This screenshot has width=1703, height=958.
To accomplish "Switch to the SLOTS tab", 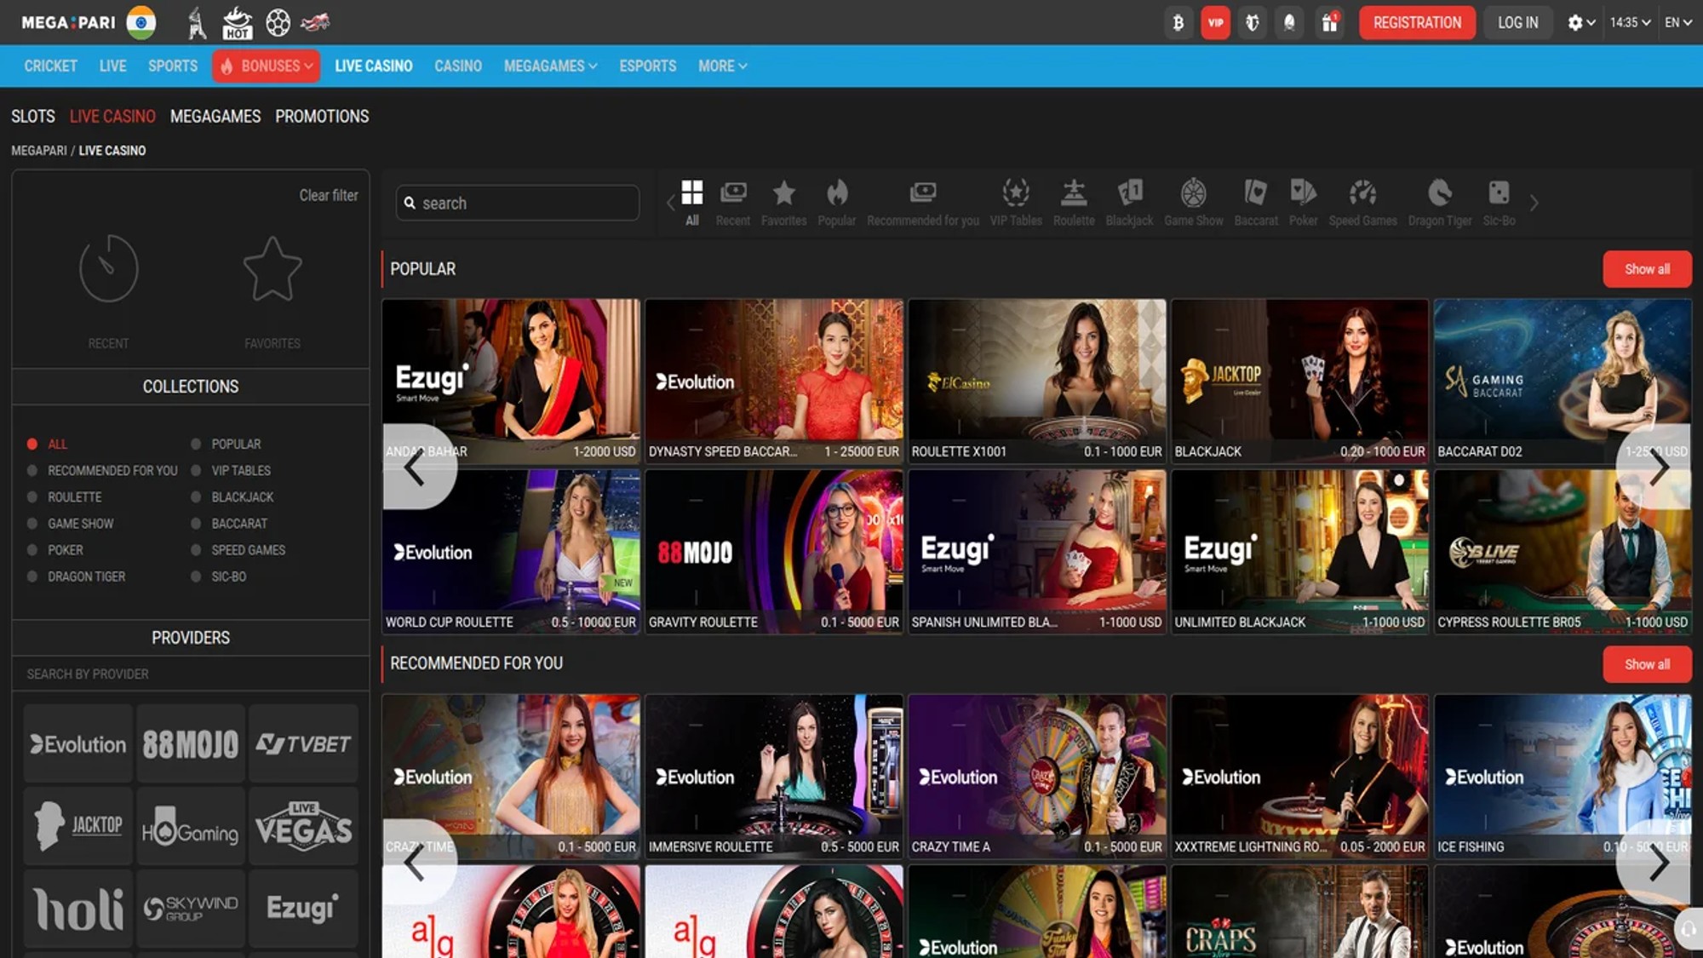I will [x=33, y=117].
